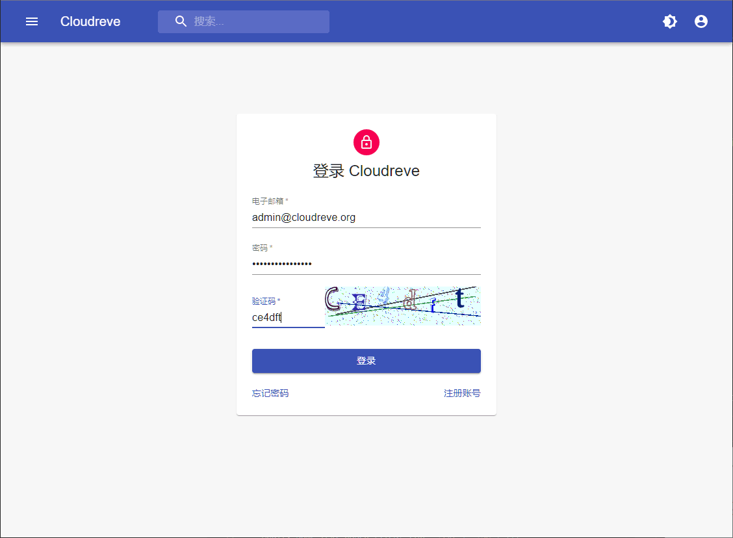The width and height of the screenshot is (733, 538).
Task: Go to 注册账号 register account link
Action: (462, 393)
